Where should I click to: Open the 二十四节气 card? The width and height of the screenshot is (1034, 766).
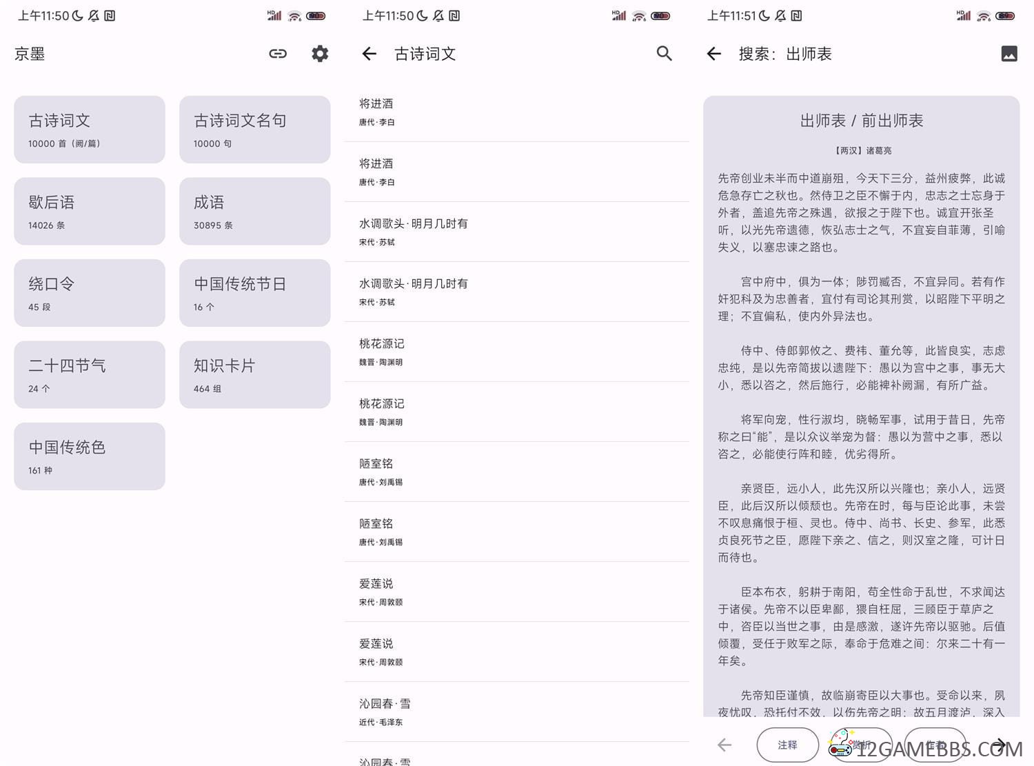pyautogui.click(x=90, y=374)
